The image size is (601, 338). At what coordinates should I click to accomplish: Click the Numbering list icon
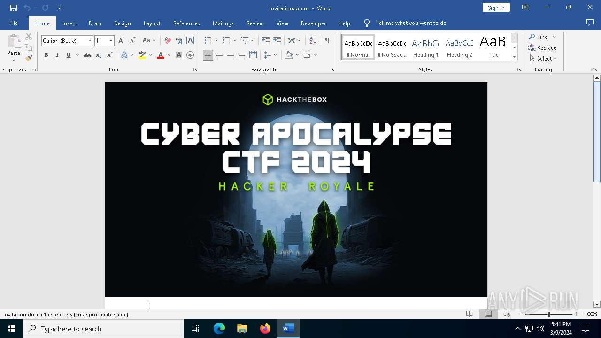pyautogui.click(x=226, y=40)
